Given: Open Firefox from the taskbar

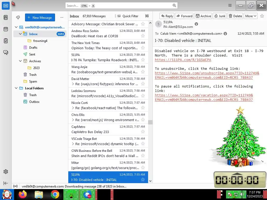Looking at the screenshot, I should point(23,194).
